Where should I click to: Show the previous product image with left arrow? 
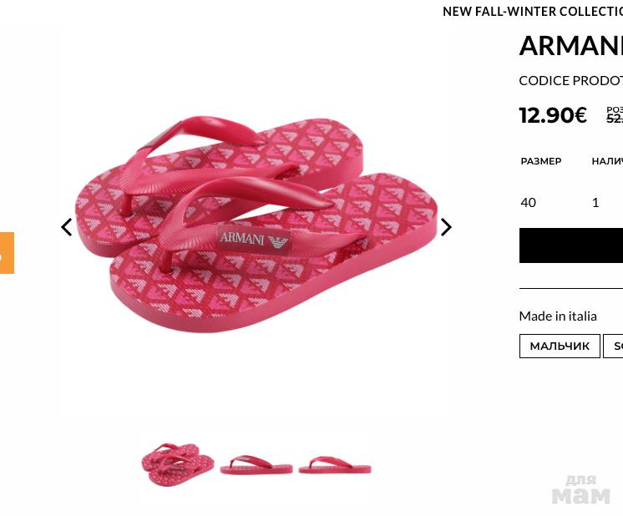point(67,227)
